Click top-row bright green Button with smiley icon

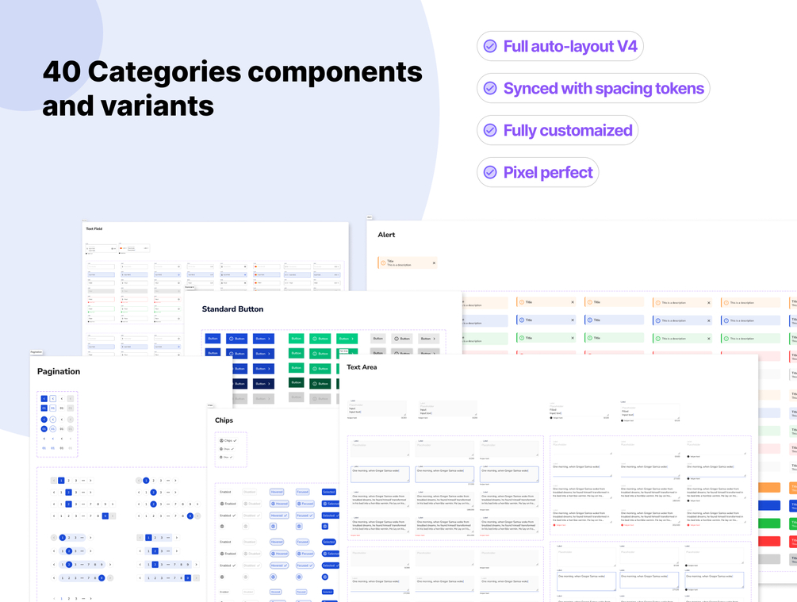(x=320, y=339)
